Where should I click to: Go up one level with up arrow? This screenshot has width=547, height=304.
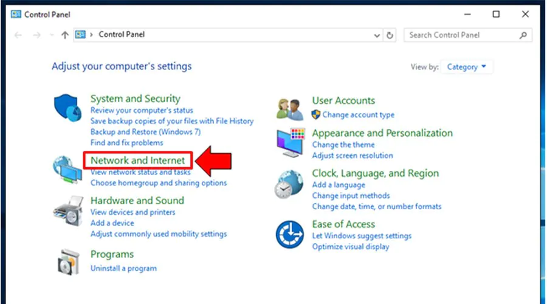point(64,35)
